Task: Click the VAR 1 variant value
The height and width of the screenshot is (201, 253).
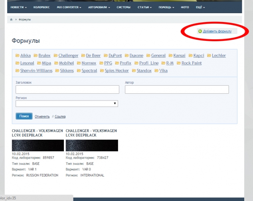Action: click(x=32, y=169)
